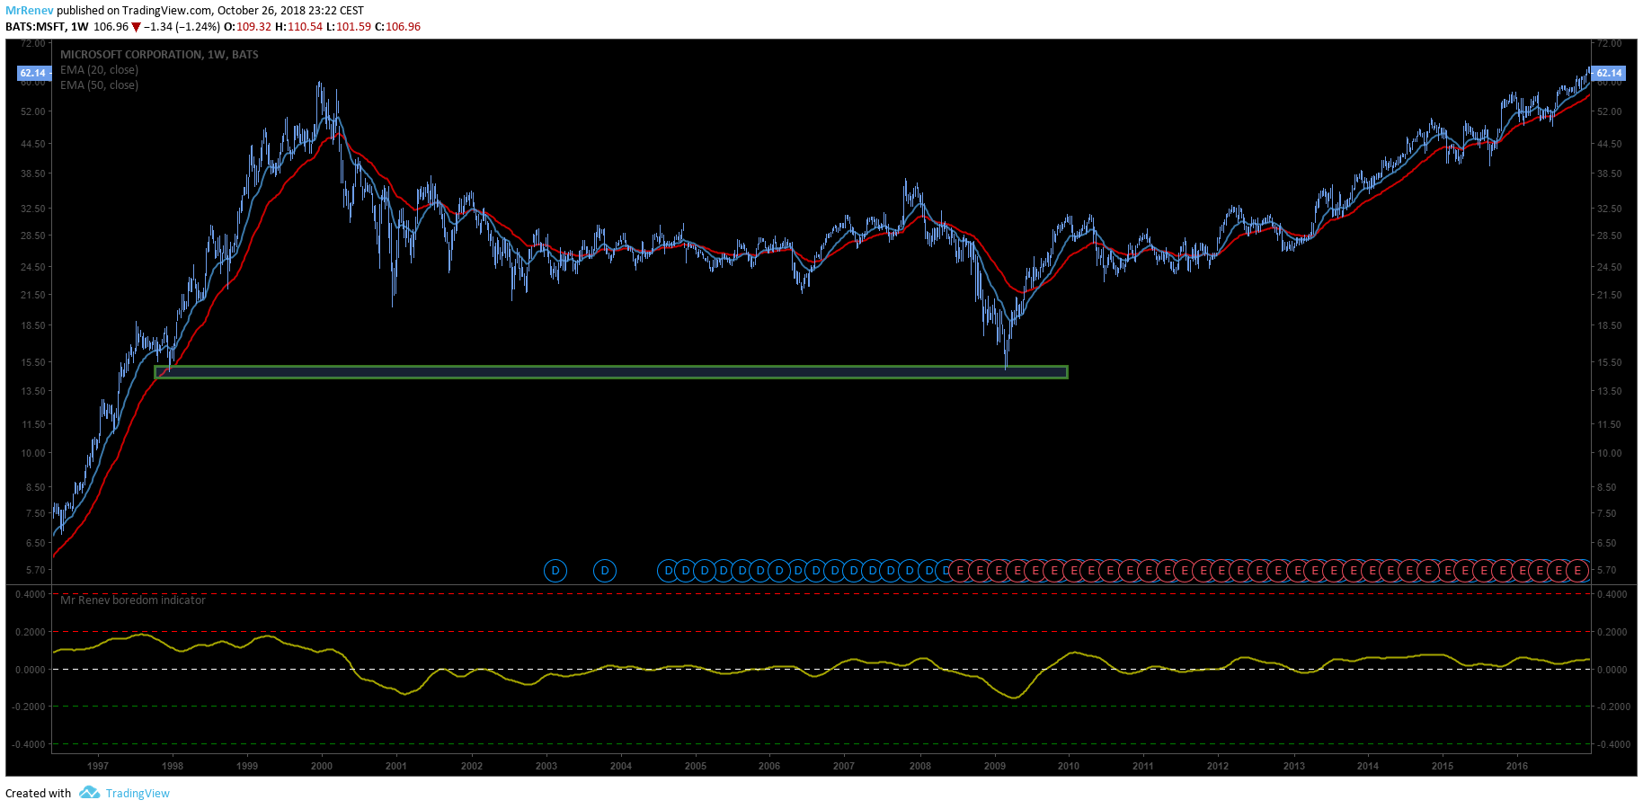
Task: Click the 62.14 price tag on the right axis
Action: pyautogui.click(x=1609, y=73)
